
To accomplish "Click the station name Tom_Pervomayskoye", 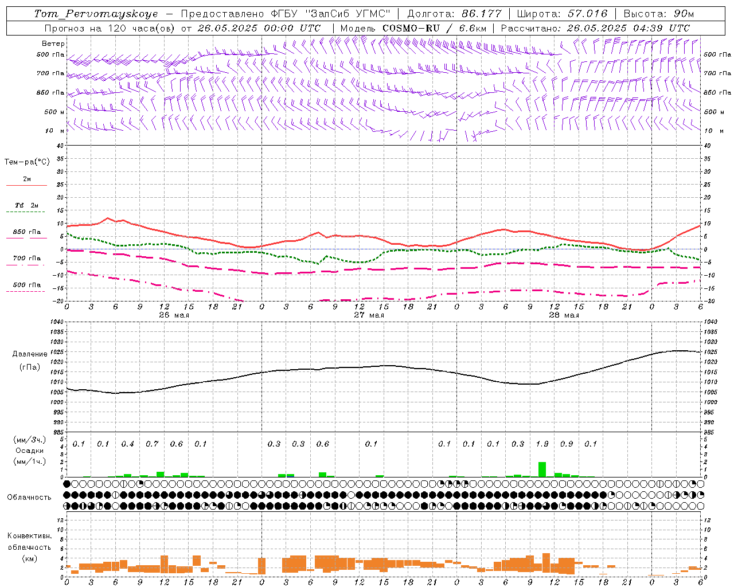I will tap(96, 14).
